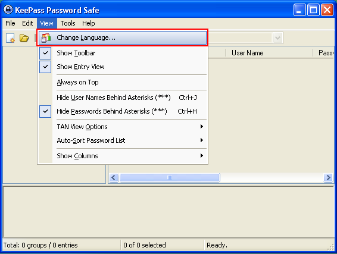
Task: Open the File menu
Action: pos(10,23)
